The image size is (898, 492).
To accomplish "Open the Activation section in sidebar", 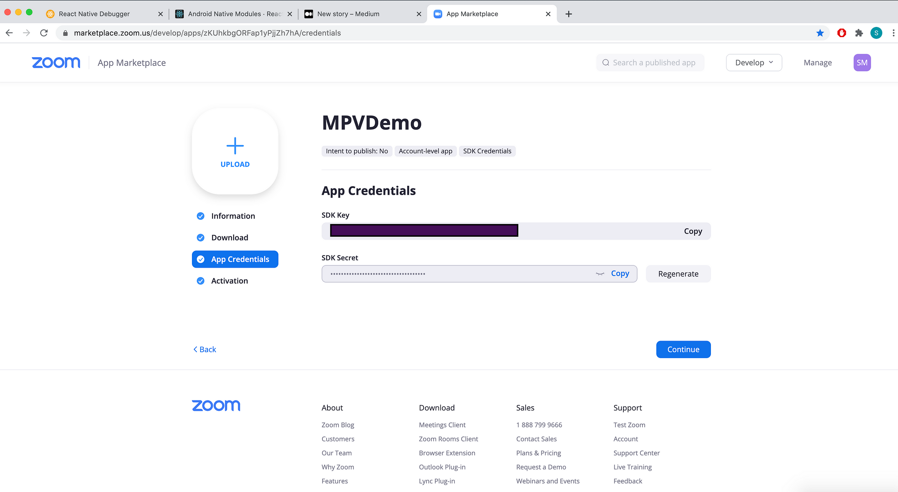I will pos(229,281).
